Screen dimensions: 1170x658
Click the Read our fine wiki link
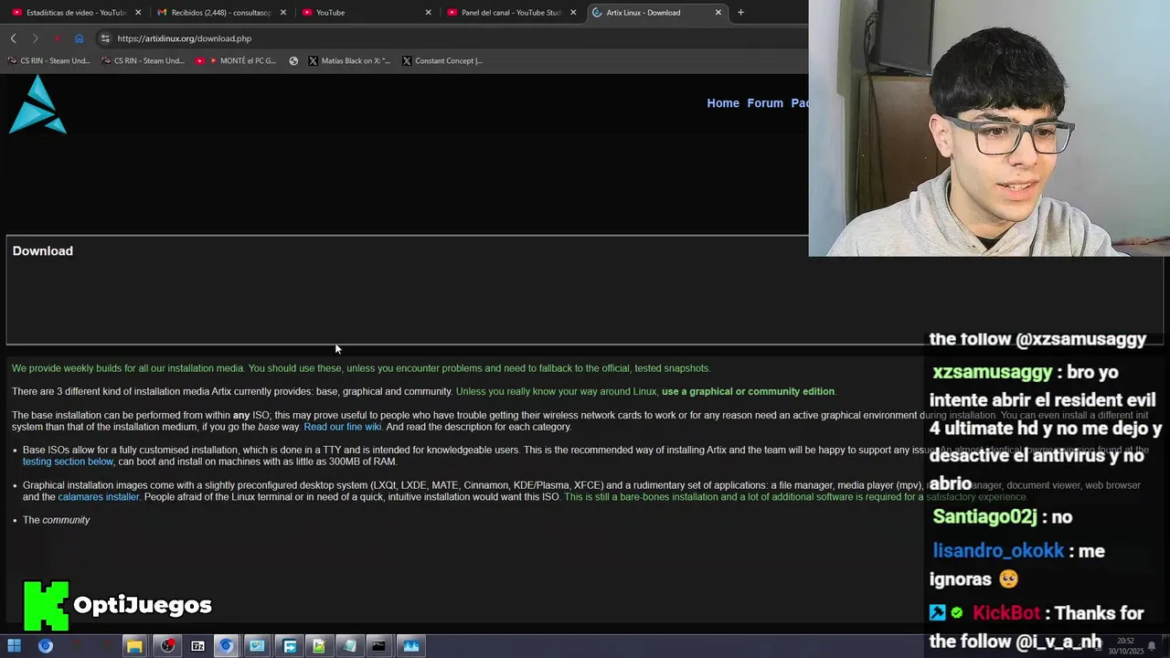point(342,427)
